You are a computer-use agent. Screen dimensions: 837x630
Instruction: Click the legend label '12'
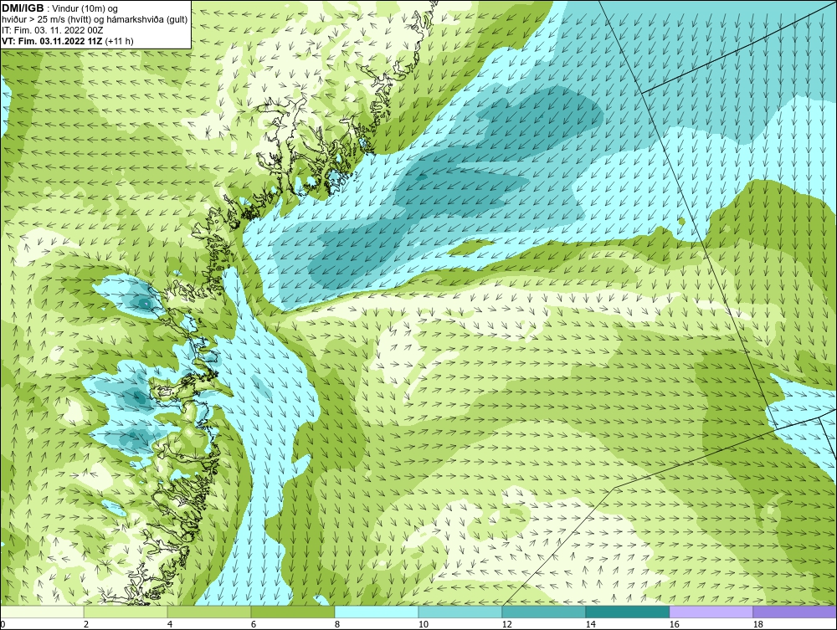coord(506,624)
